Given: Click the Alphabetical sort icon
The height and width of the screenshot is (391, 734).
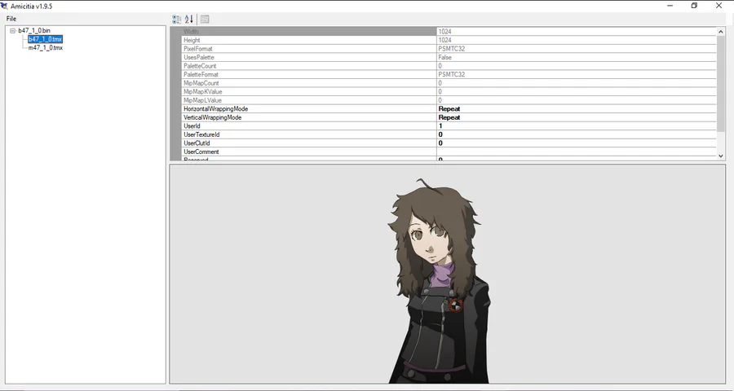Looking at the screenshot, I should click(188, 20).
